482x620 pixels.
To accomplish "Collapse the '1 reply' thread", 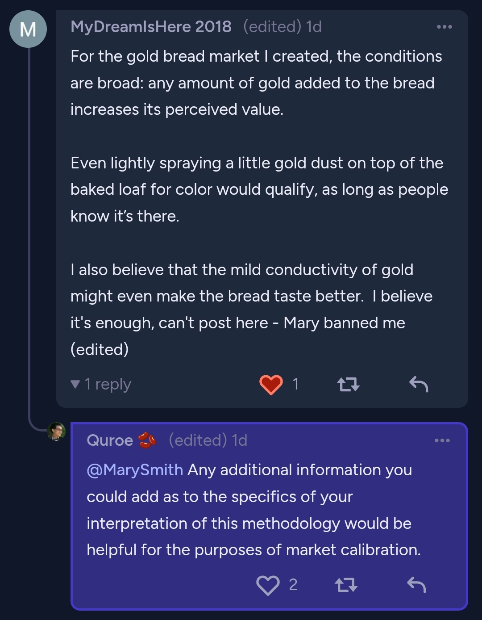I will pyautogui.click(x=101, y=384).
